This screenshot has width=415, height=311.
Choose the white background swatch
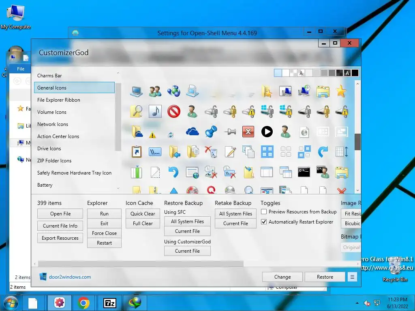point(286,73)
